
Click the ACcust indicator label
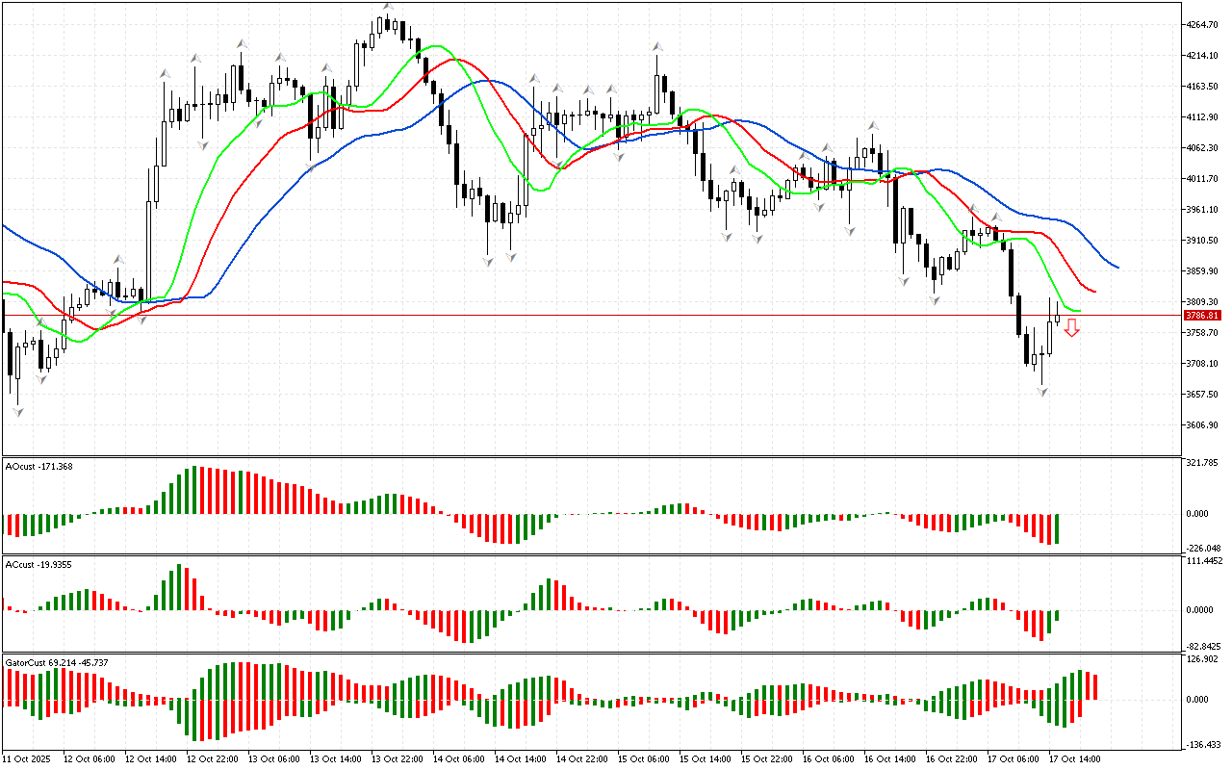38,564
